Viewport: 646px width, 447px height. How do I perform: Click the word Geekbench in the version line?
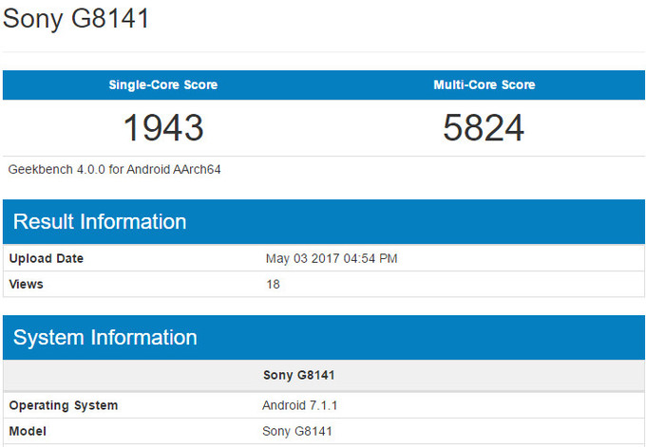[x=40, y=169]
